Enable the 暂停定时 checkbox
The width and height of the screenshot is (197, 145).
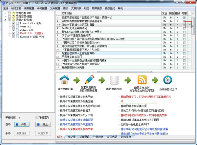click(x=37, y=118)
